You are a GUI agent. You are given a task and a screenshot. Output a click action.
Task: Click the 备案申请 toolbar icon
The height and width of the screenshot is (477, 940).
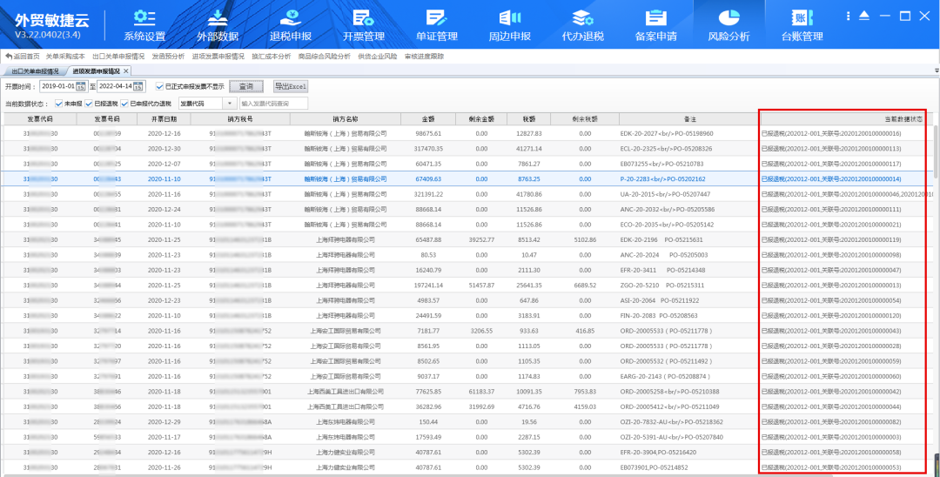click(x=656, y=24)
